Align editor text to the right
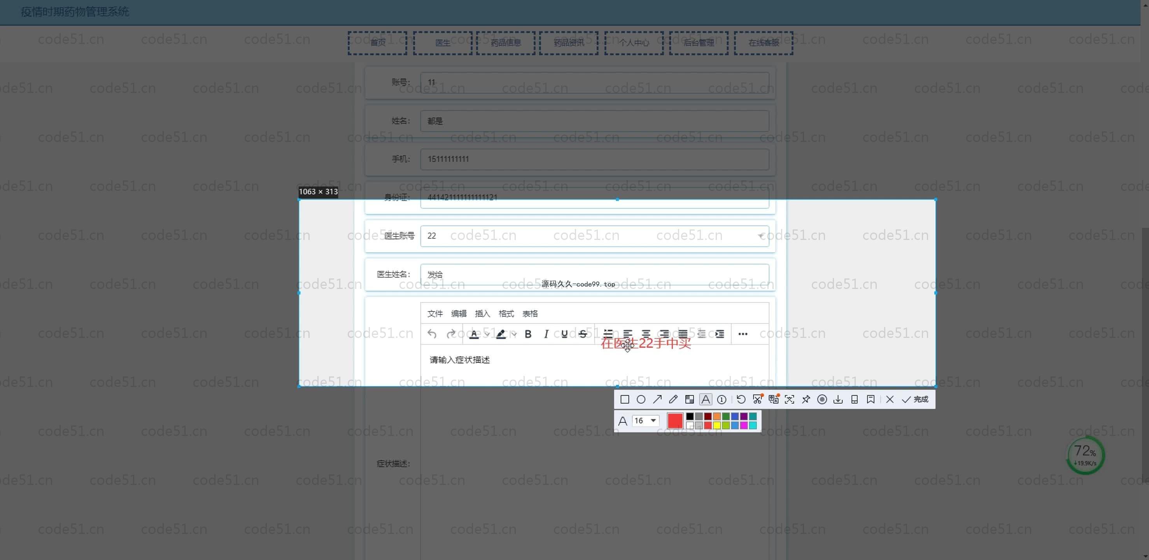 pos(664,334)
